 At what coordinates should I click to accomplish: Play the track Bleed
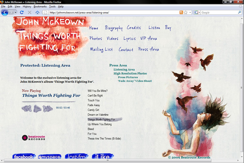(91, 129)
